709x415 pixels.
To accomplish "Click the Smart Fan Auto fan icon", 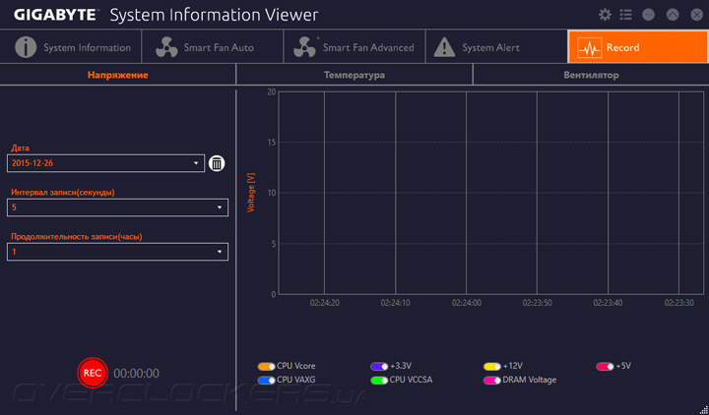I will [166, 47].
